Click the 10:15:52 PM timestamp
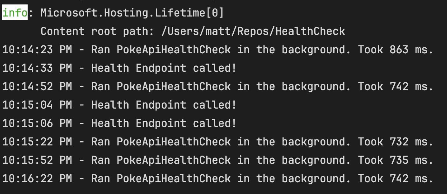 (37, 160)
